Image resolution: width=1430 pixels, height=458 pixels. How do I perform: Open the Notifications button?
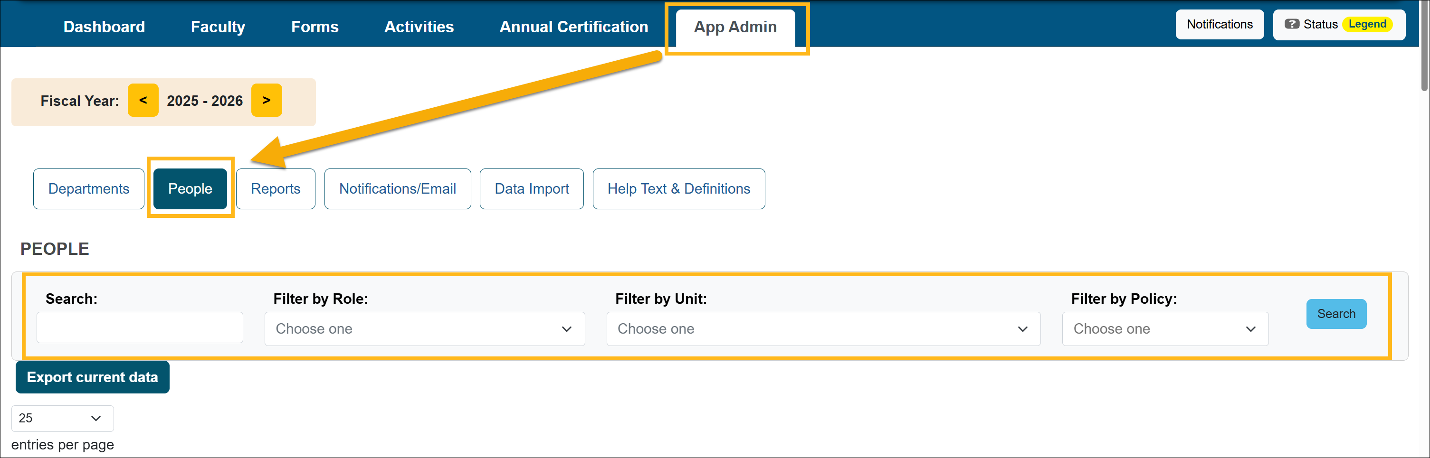(1219, 24)
